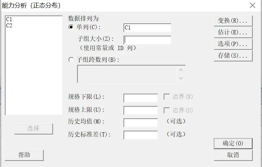
Task: Click the 历史标准差(T) input field
Action: click(140, 135)
